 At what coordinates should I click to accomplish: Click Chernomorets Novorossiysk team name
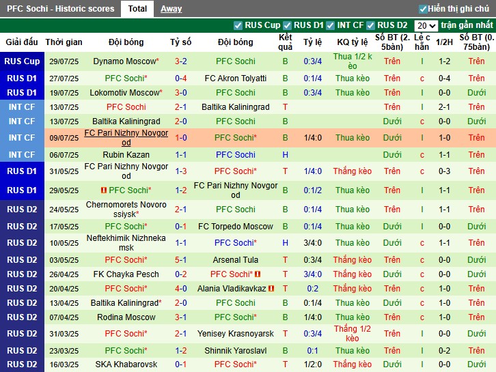pyautogui.click(x=126, y=210)
